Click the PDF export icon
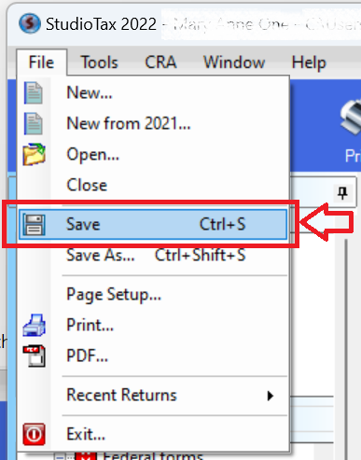Screen dimensions: 361x460 pyautogui.click(x=35, y=355)
